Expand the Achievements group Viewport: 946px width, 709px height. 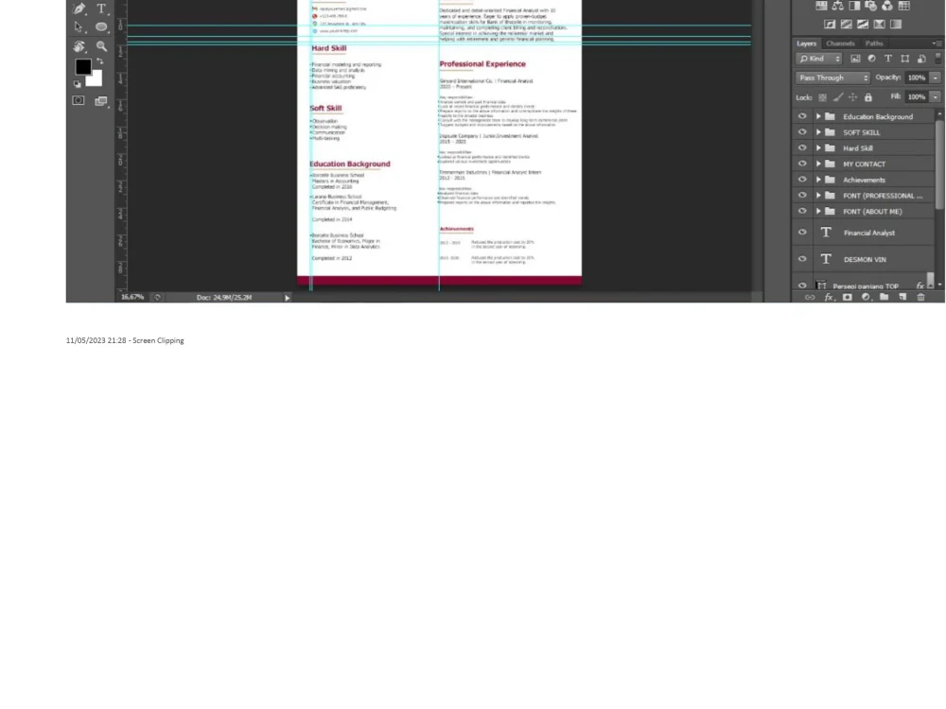point(818,180)
